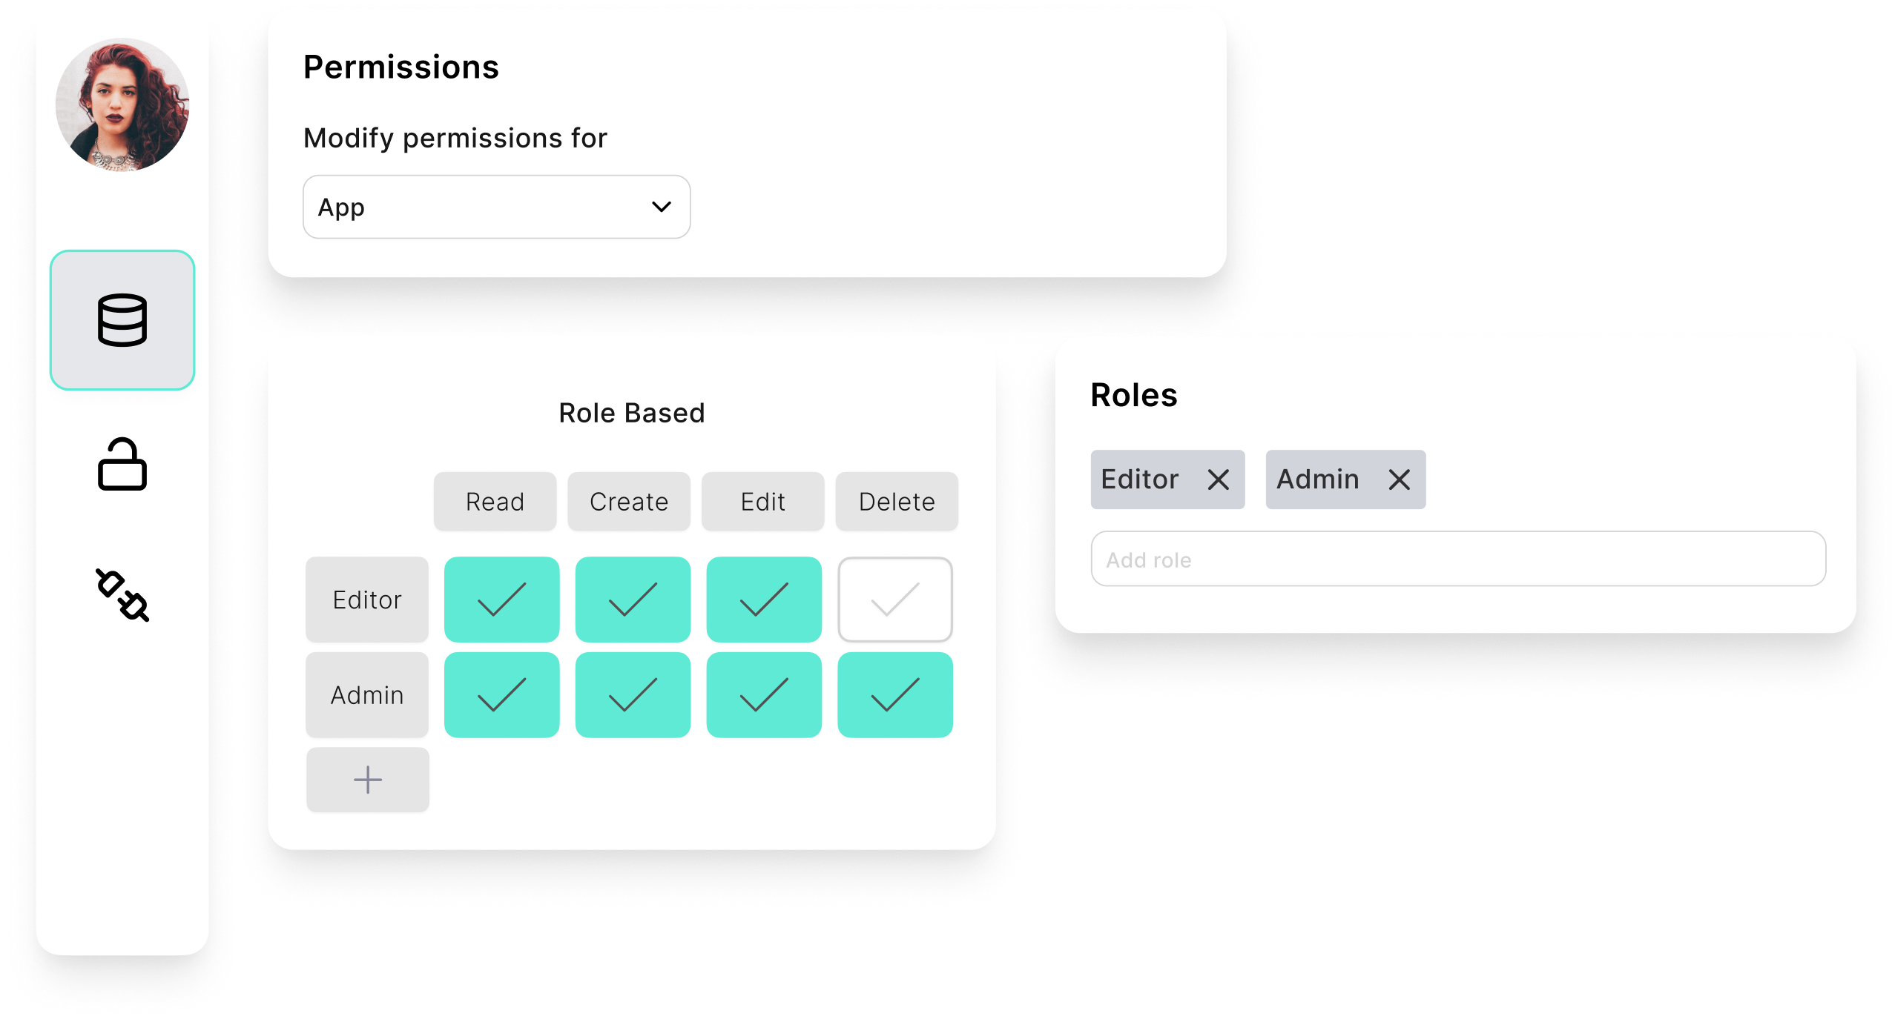Click the Read column header
The height and width of the screenshot is (1019, 1892).
(x=495, y=501)
